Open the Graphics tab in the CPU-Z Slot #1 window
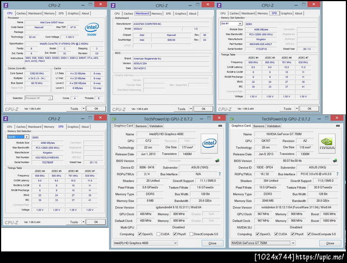Image resolution: width=347 pixels, height=263 pixels. [x=286, y=13]
